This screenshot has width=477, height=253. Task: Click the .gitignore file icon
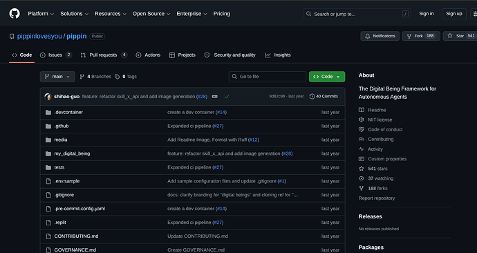(x=48, y=195)
